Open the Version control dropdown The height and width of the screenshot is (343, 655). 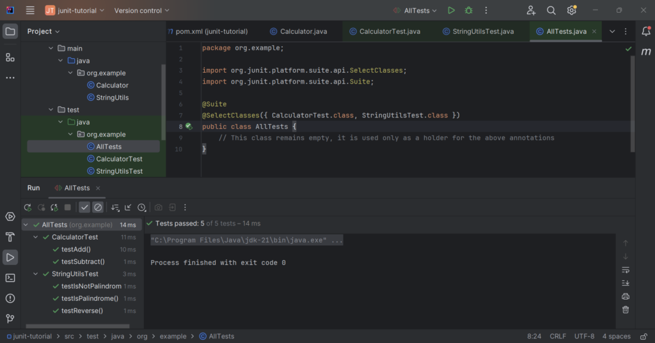click(141, 10)
